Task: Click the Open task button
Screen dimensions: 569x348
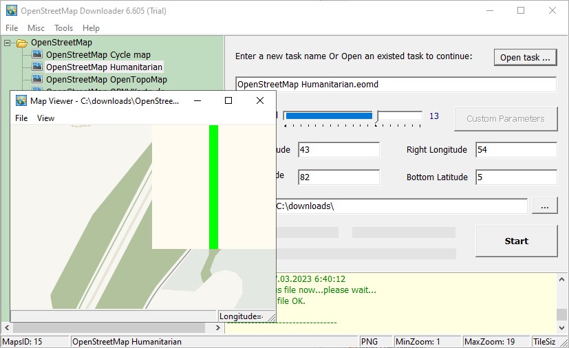Action: [x=525, y=57]
